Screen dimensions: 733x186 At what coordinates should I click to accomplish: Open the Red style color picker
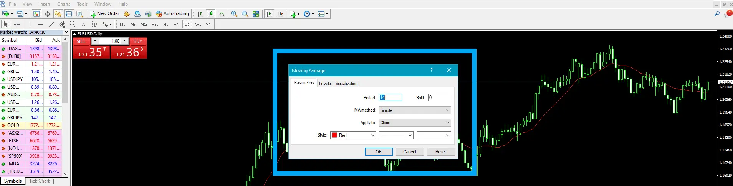(353, 135)
